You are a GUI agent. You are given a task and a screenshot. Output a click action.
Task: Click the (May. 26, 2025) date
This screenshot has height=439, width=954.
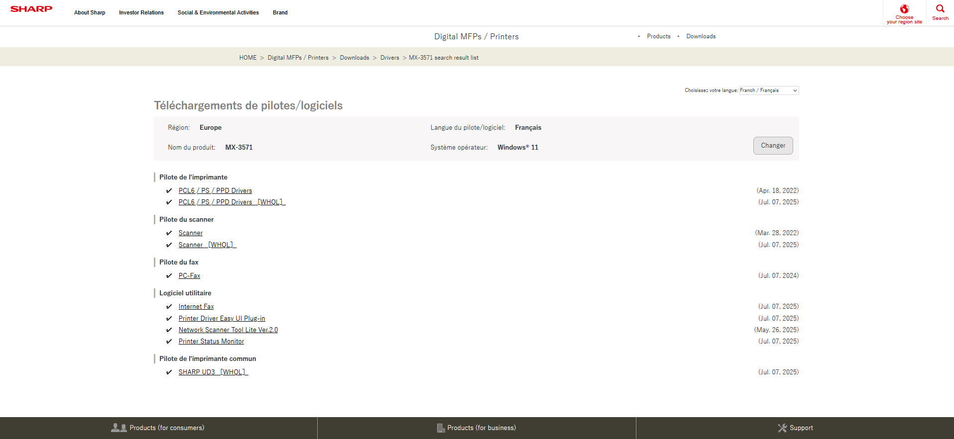pos(776,330)
